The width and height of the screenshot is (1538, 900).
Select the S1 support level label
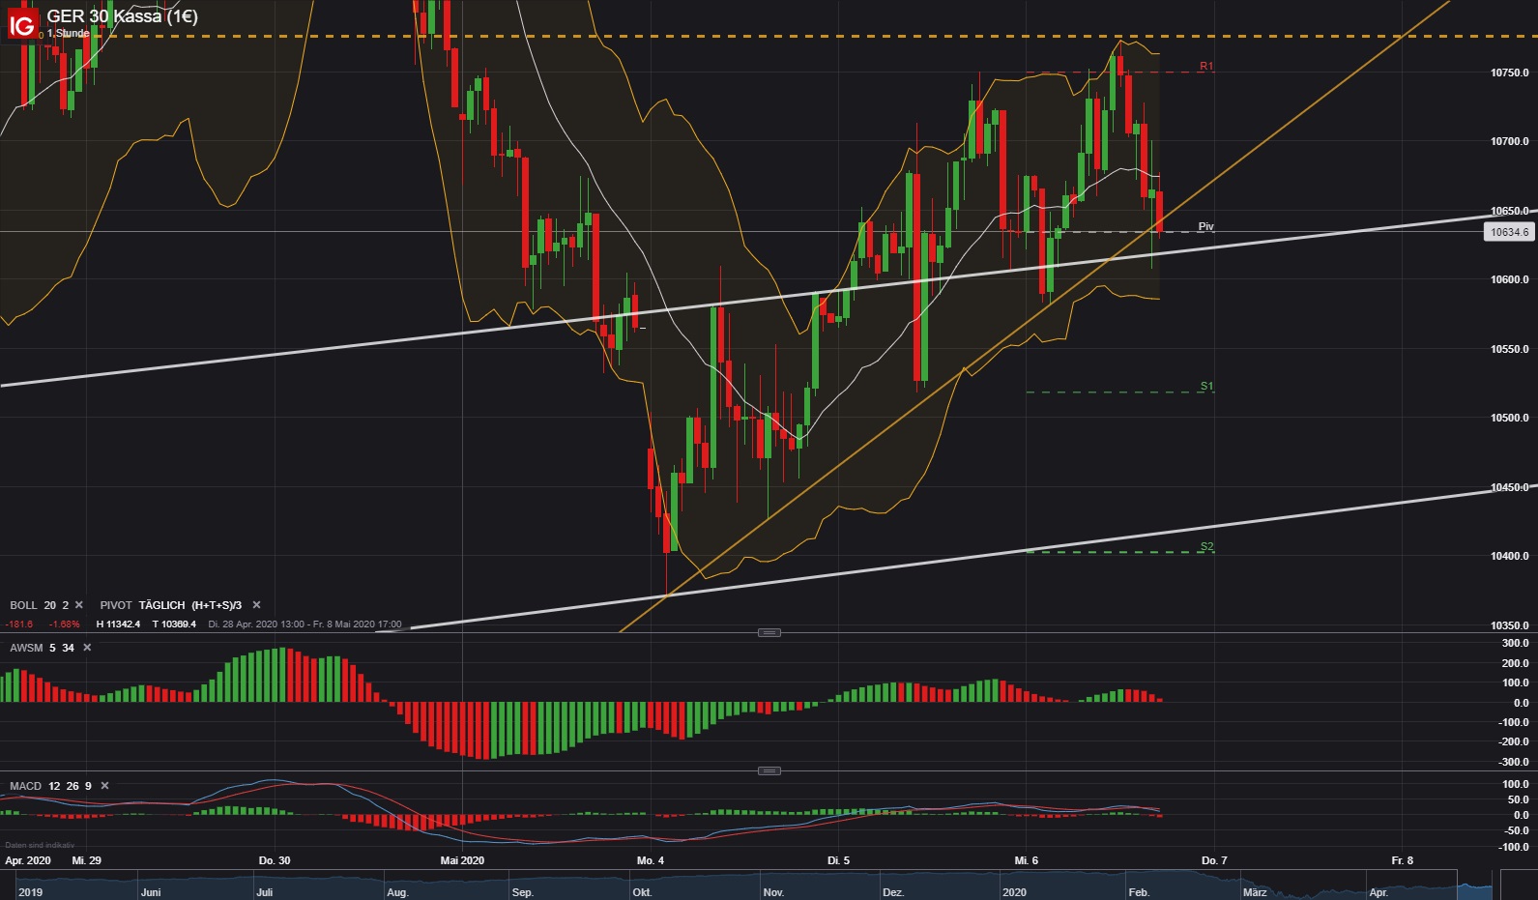click(x=1206, y=387)
